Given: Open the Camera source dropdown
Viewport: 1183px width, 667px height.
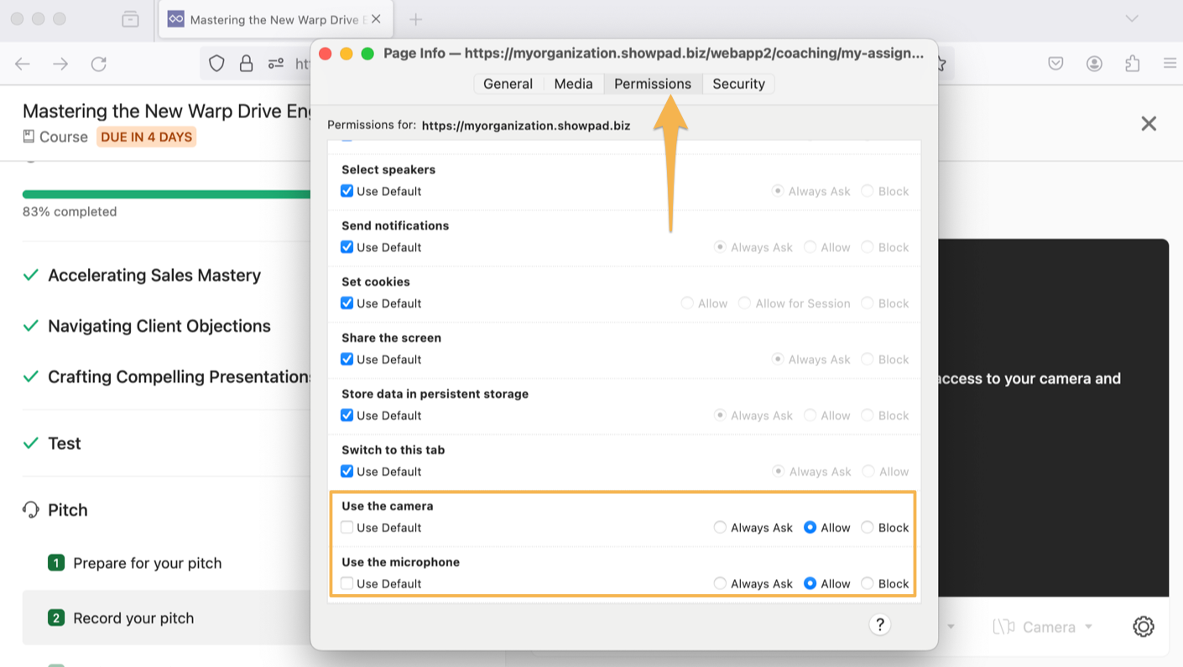Looking at the screenshot, I should [x=1043, y=626].
